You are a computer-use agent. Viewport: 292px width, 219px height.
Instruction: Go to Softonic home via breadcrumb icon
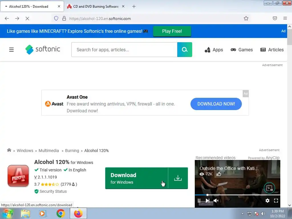pyautogui.click(x=9, y=150)
